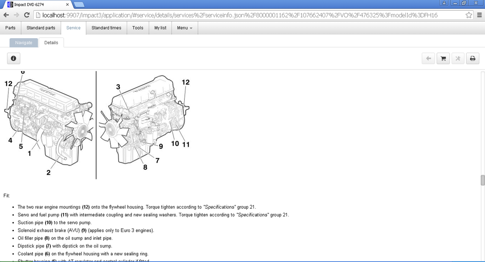Click the Servo and fuel pump (11) line

[153, 215]
